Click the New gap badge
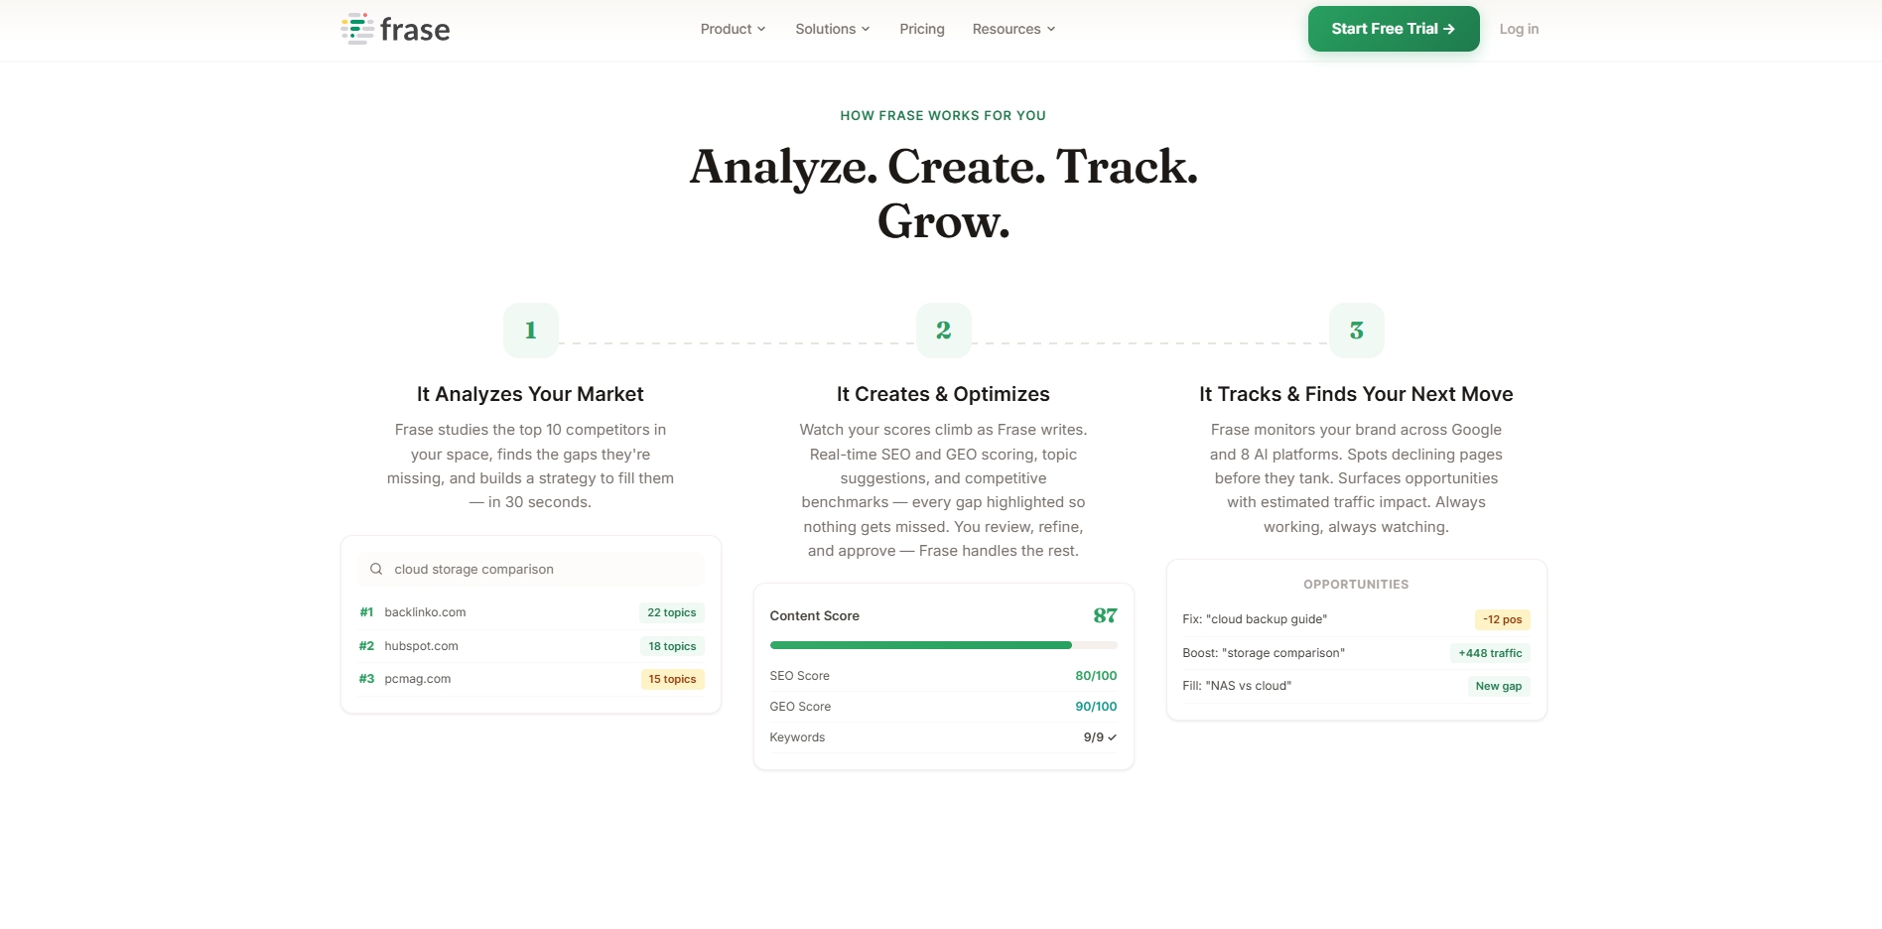1882x929 pixels. [1498, 686]
